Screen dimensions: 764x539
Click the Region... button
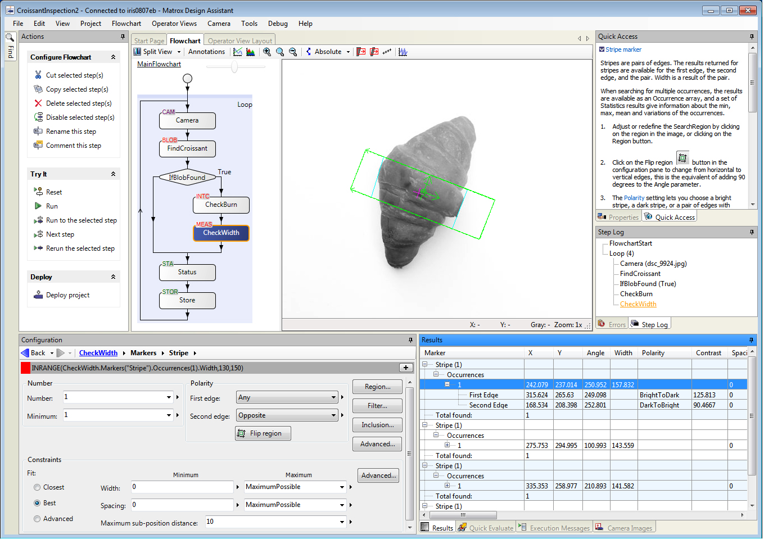(377, 387)
